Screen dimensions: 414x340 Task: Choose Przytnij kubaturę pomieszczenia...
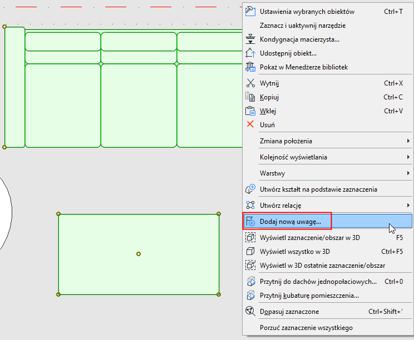coord(327,296)
